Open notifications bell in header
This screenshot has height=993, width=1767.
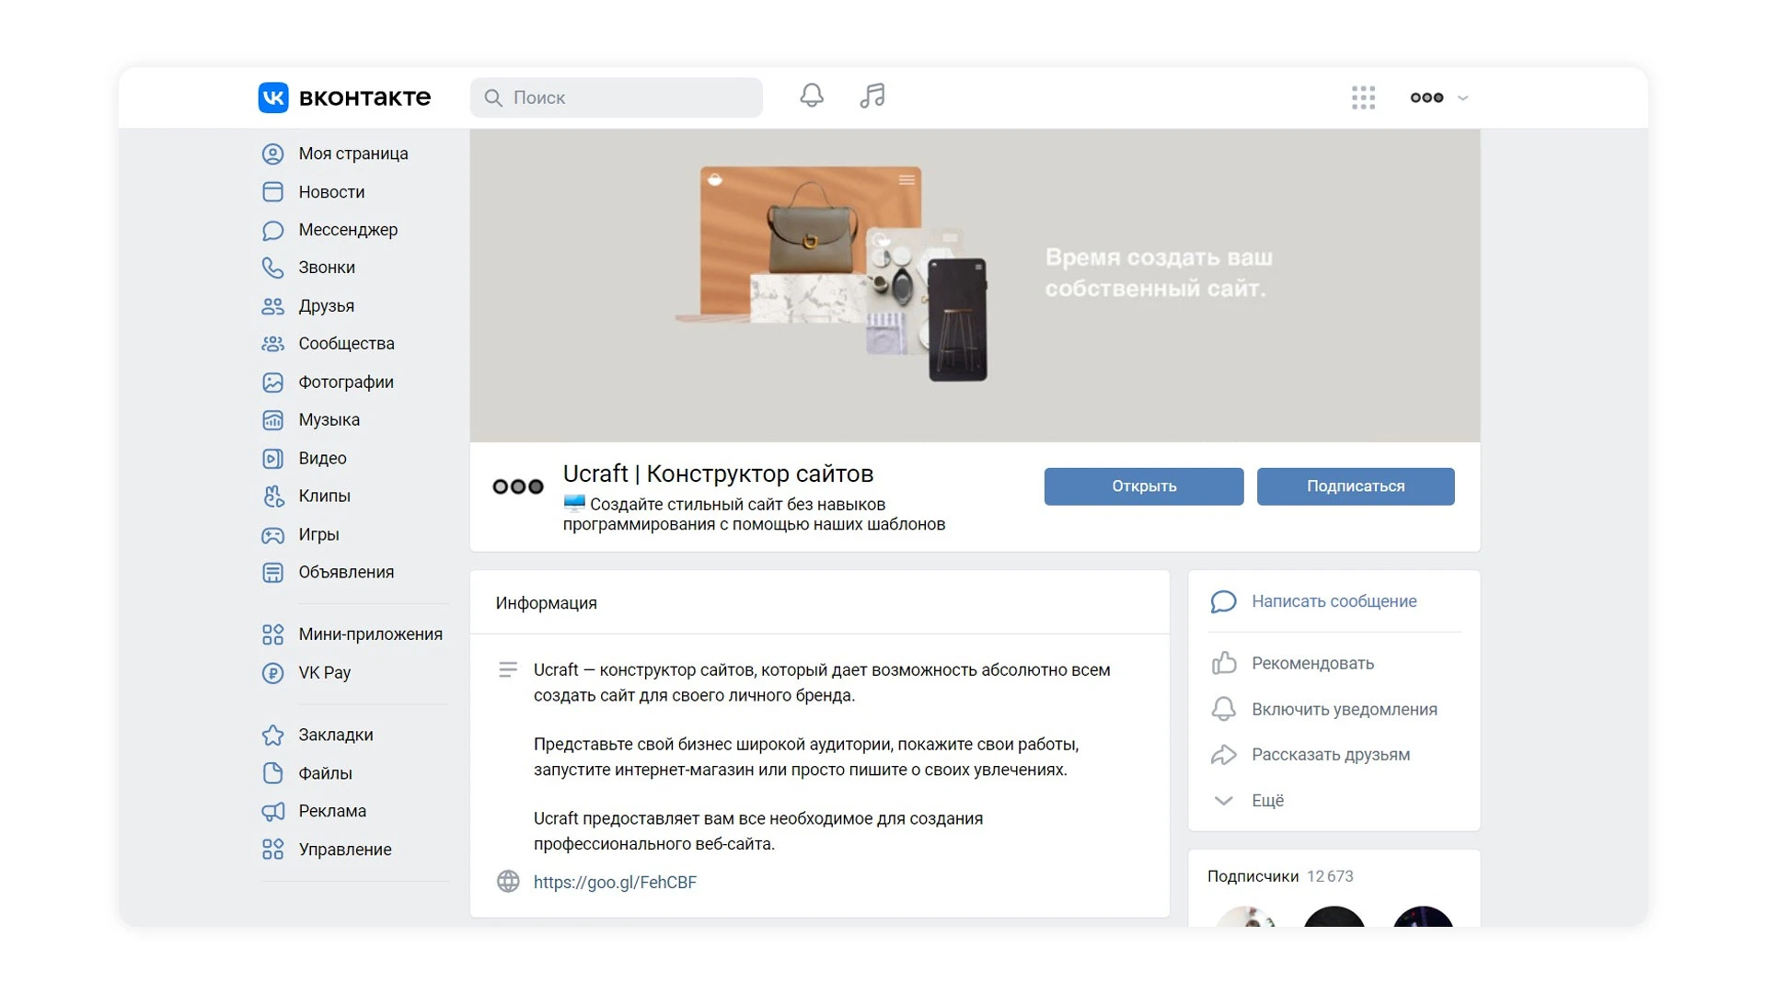[812, 96]
